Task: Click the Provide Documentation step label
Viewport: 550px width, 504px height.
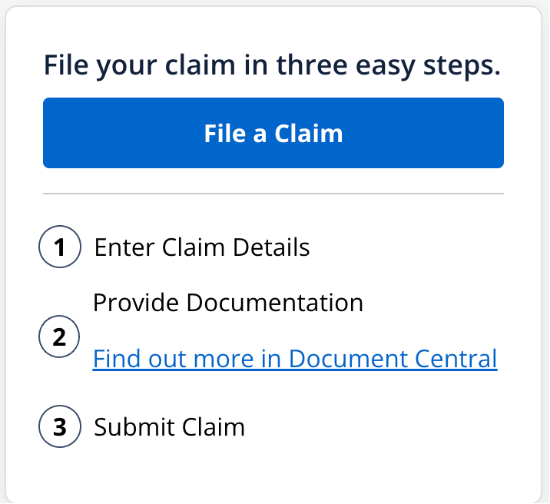Action: [227, 303]
